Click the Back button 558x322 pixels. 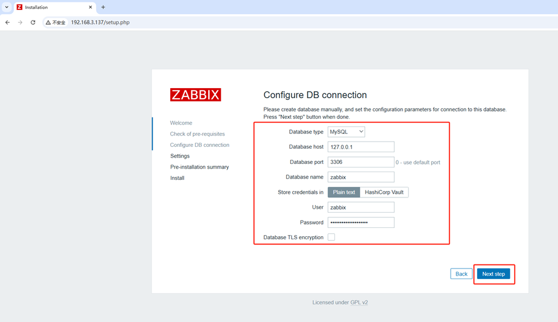click(461, 274)
